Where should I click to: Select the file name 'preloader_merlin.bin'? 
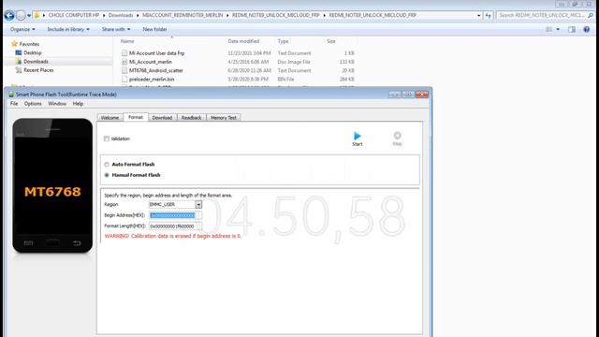pyautogui.click(x=152, y=79)
